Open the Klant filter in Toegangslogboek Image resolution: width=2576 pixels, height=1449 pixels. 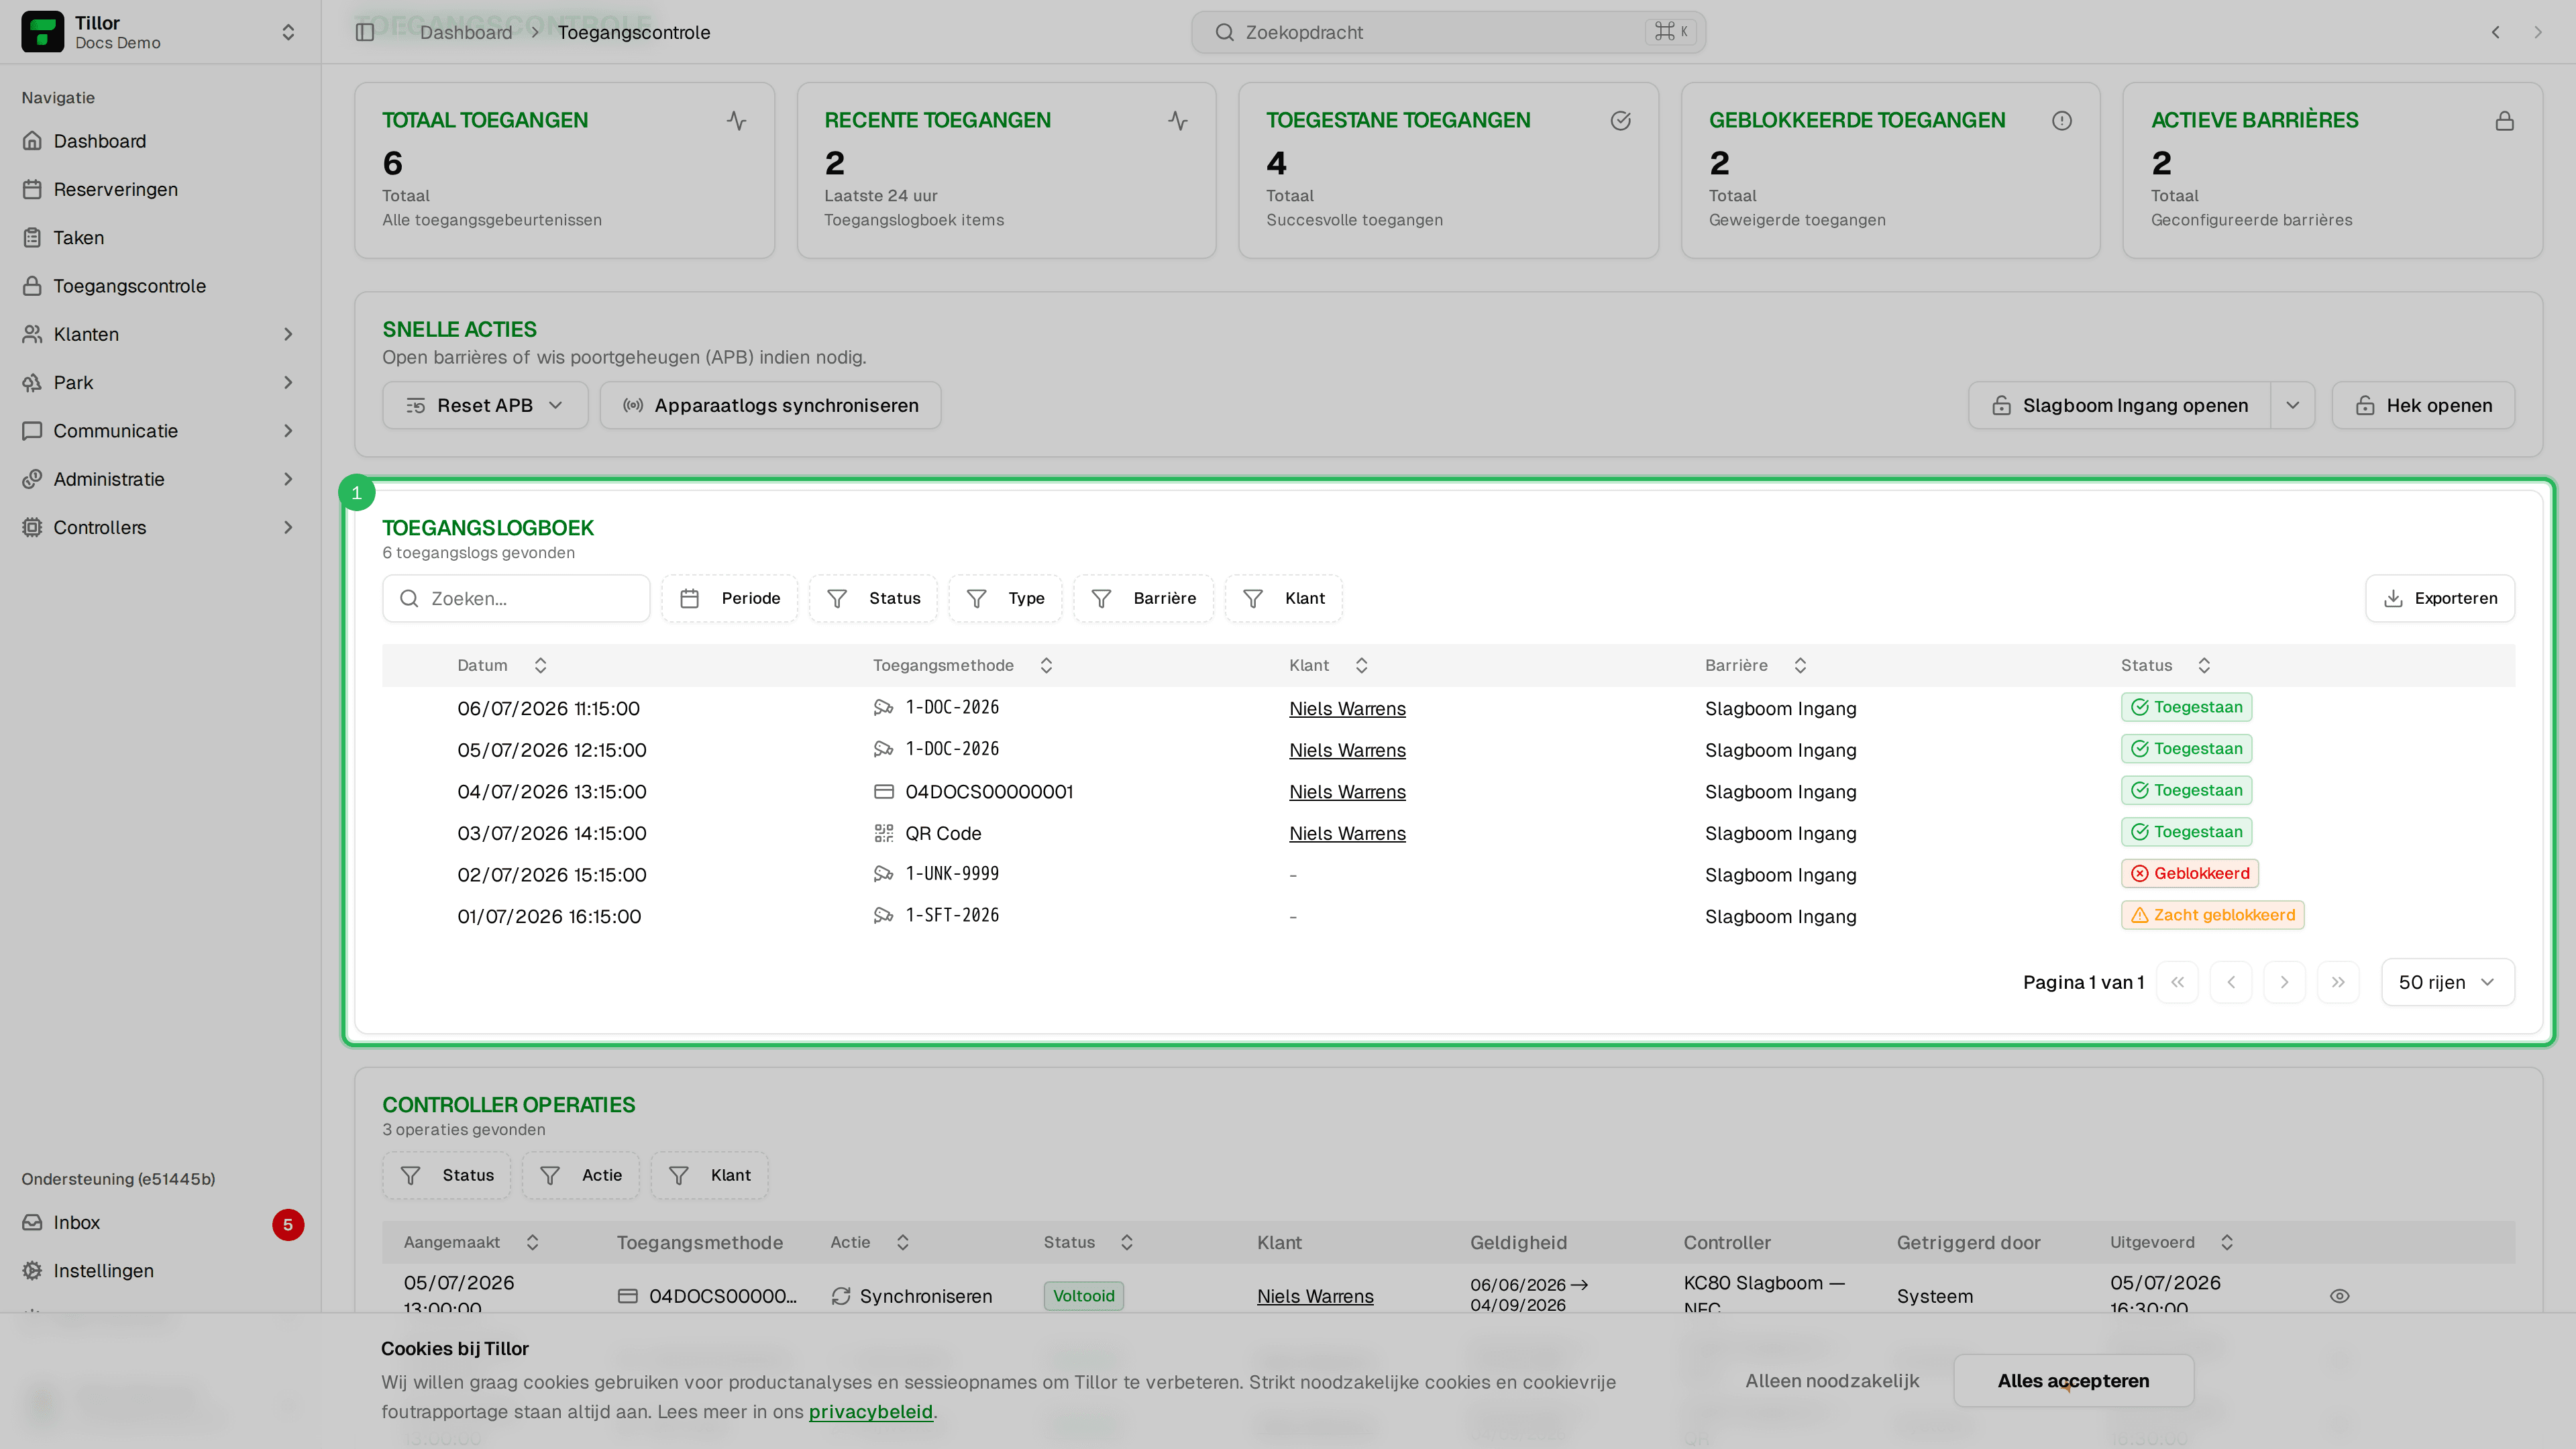1284,598
